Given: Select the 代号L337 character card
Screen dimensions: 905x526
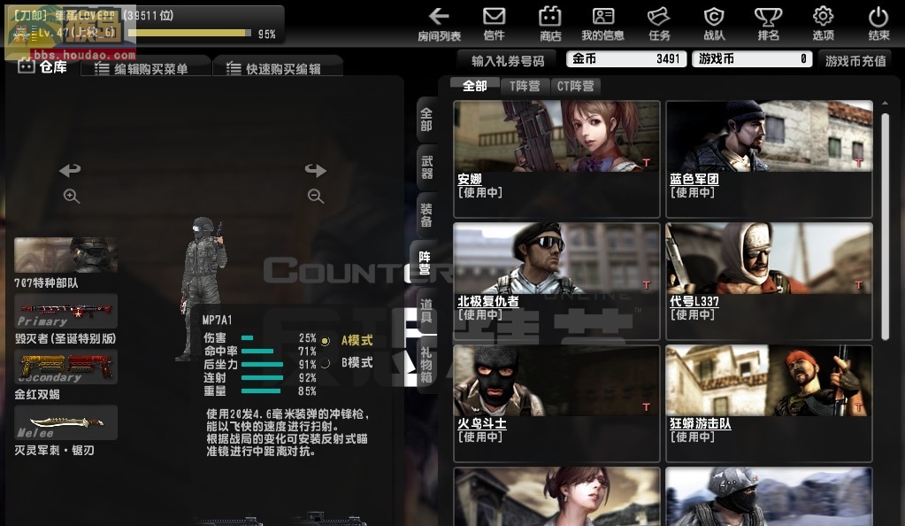Looking at the screenshot, I should 769,281.
